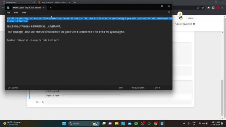The height and width of the screenshot is (127, 226).
Task: Switch to Chrome from taskbar
Action: (x=155, y=123)
